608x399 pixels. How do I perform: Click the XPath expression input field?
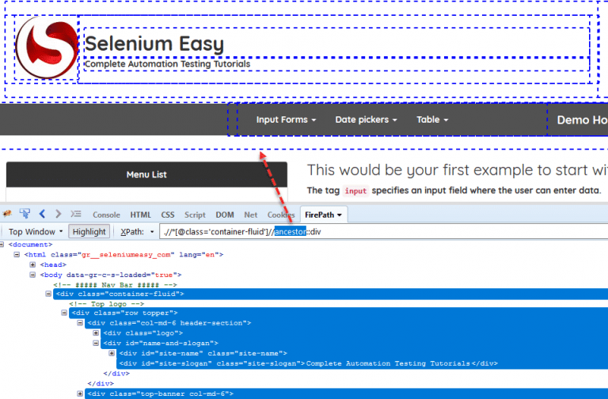pyautogui.click(x=383, y=232)
